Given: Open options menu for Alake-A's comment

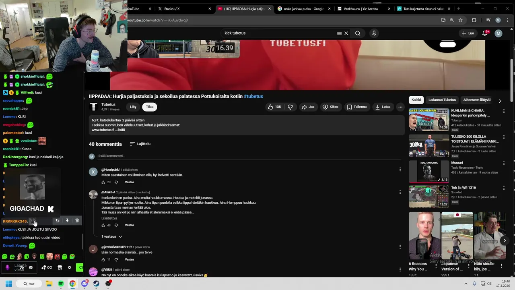Looking at the screenshot, I should 400,192.
